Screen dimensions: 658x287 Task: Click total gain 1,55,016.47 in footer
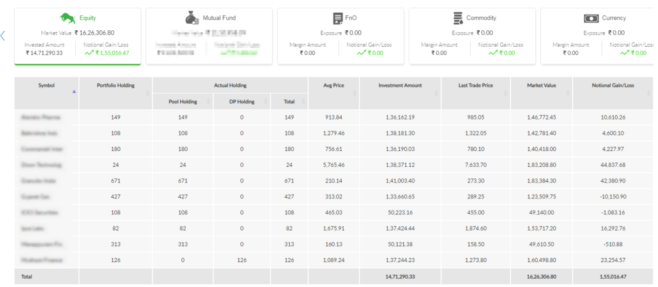[613, 277]
